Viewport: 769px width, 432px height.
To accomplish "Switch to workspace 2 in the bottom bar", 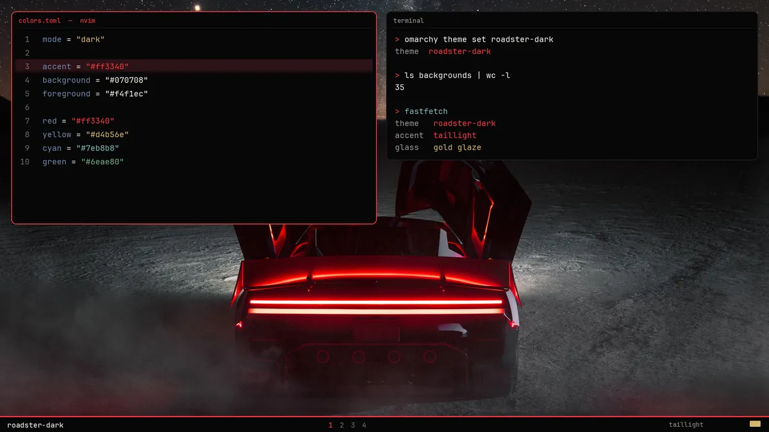I will [342, 425].
